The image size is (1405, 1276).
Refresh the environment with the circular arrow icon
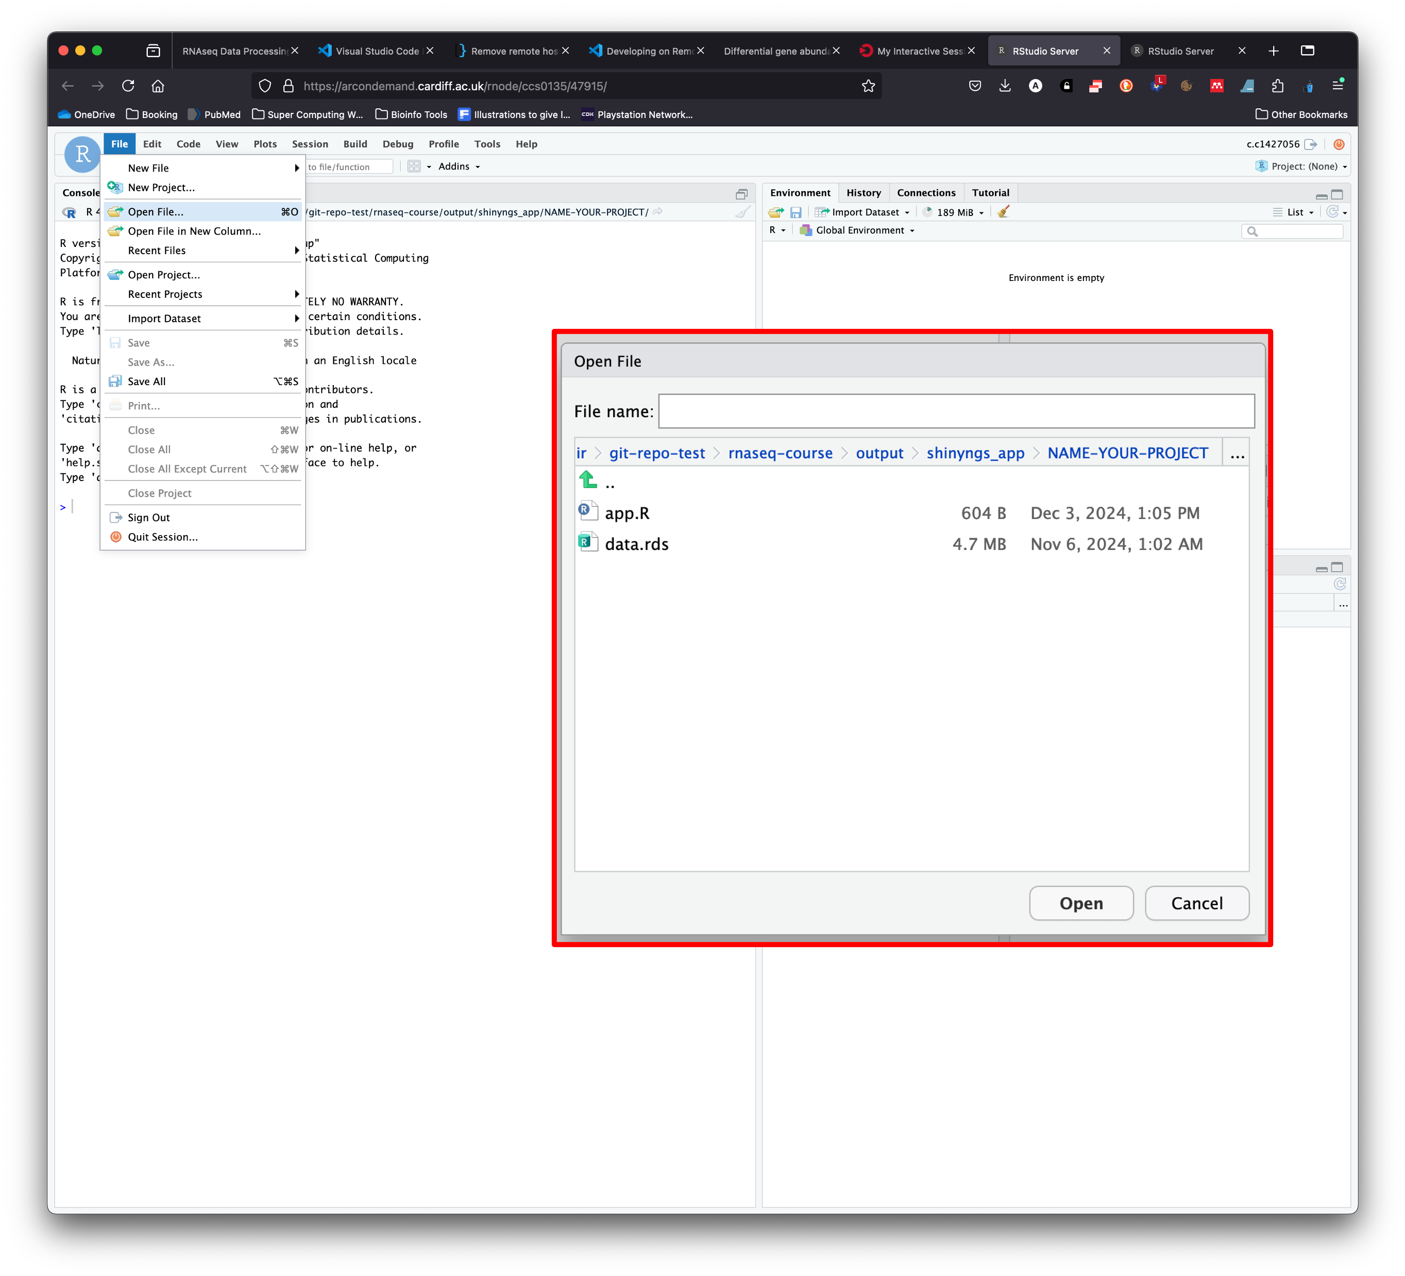[1332, 212]
